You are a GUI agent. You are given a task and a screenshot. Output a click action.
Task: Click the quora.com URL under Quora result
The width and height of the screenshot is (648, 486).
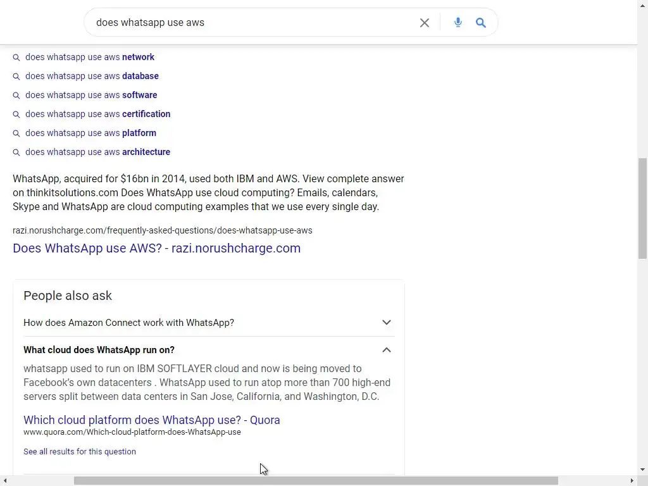132,432
